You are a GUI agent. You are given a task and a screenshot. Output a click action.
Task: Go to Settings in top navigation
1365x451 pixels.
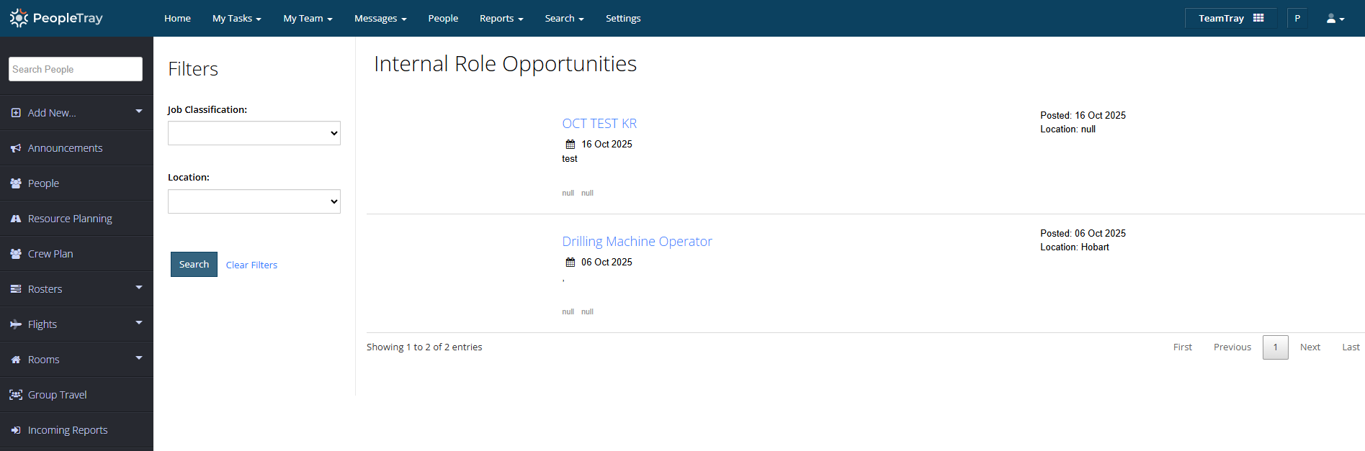622,19
